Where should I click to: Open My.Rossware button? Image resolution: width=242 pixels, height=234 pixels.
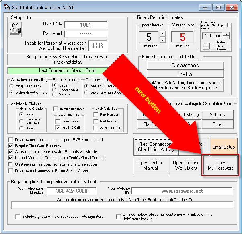click(220, 165)
